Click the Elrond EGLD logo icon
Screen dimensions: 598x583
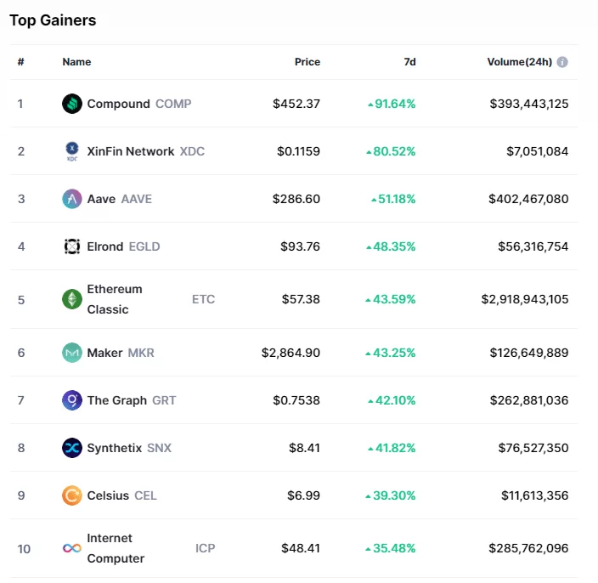coord(72,246)
